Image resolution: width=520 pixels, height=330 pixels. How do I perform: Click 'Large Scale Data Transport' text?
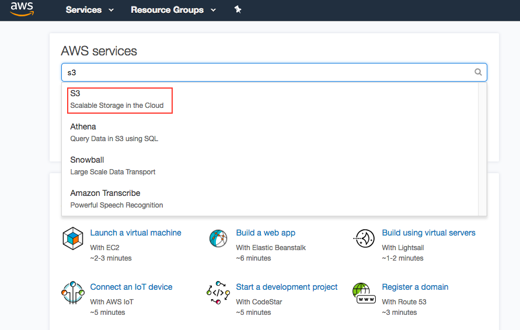click(x=113, y=171)
